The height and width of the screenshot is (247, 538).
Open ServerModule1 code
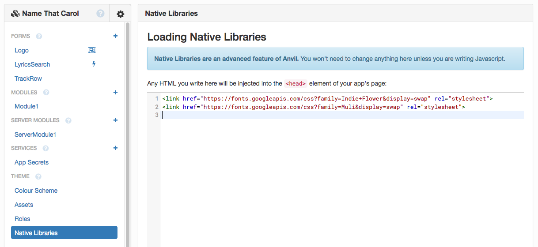[35, 135]
